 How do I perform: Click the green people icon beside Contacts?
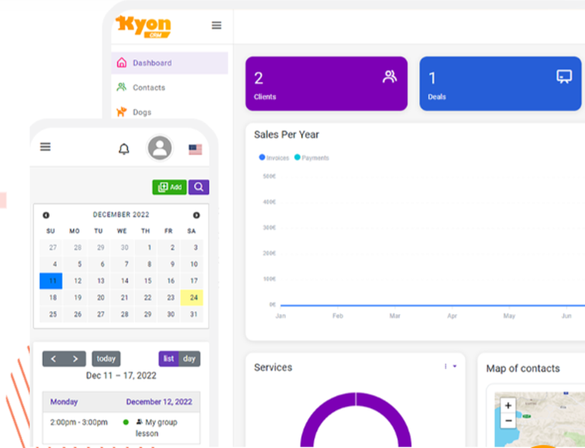pos(122,87)
